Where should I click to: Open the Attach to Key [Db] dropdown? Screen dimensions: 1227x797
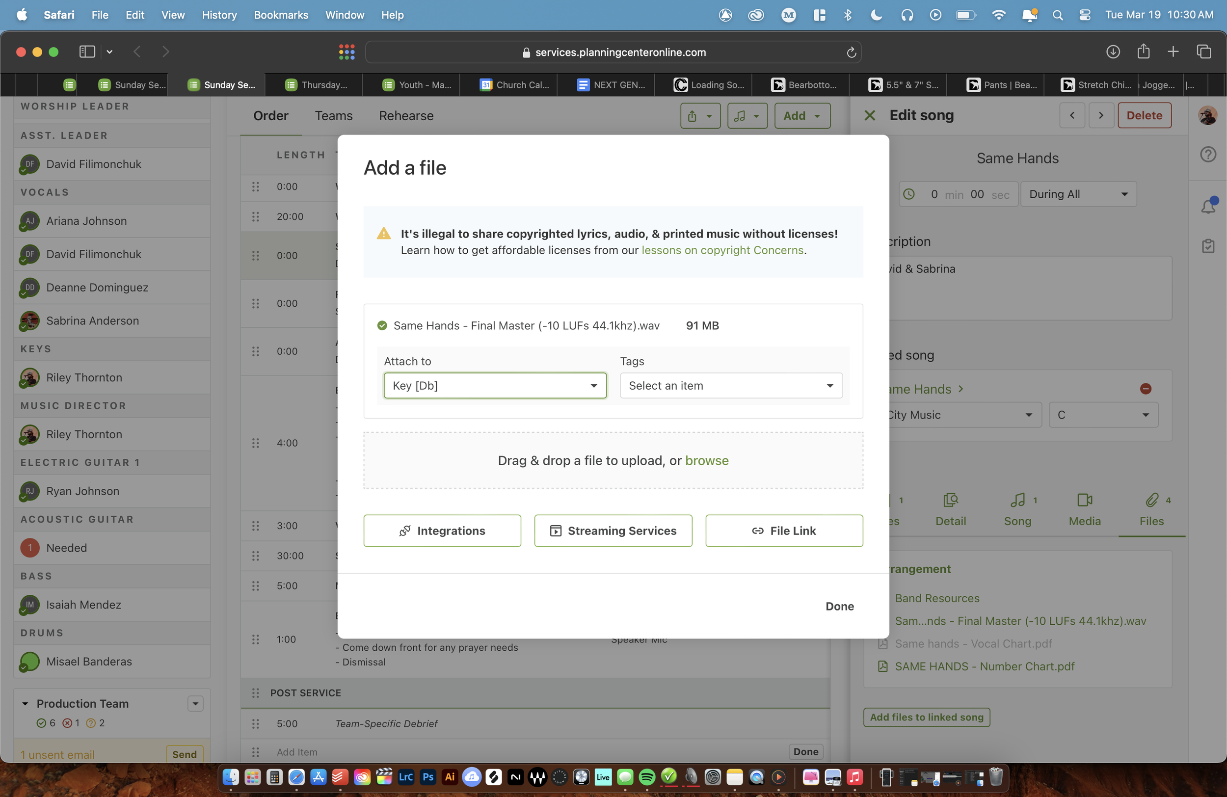pos(494,386)
